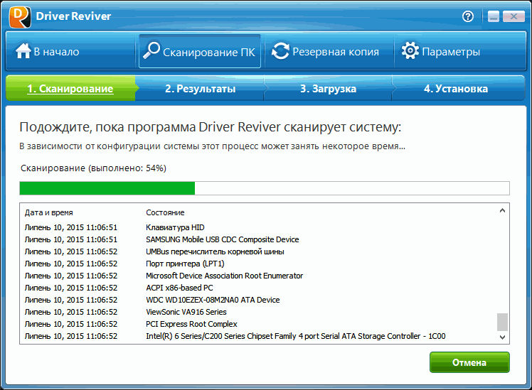532x390 pixels.
Task: Click the house icon for В начало
Action: click(x=23, y=51)
